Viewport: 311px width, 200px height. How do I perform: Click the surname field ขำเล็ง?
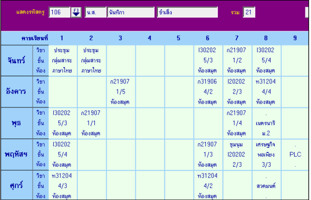pos(187,12)
